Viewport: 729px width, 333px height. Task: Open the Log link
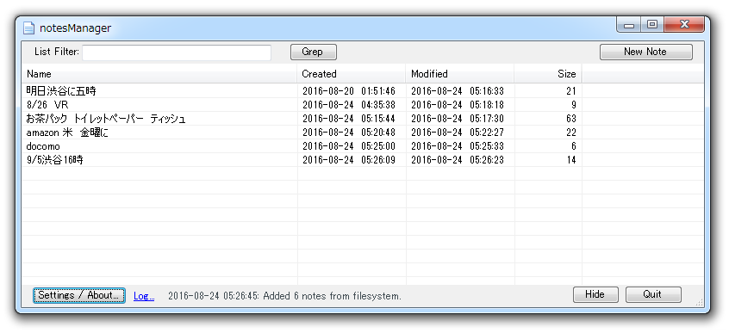point(144,296)
